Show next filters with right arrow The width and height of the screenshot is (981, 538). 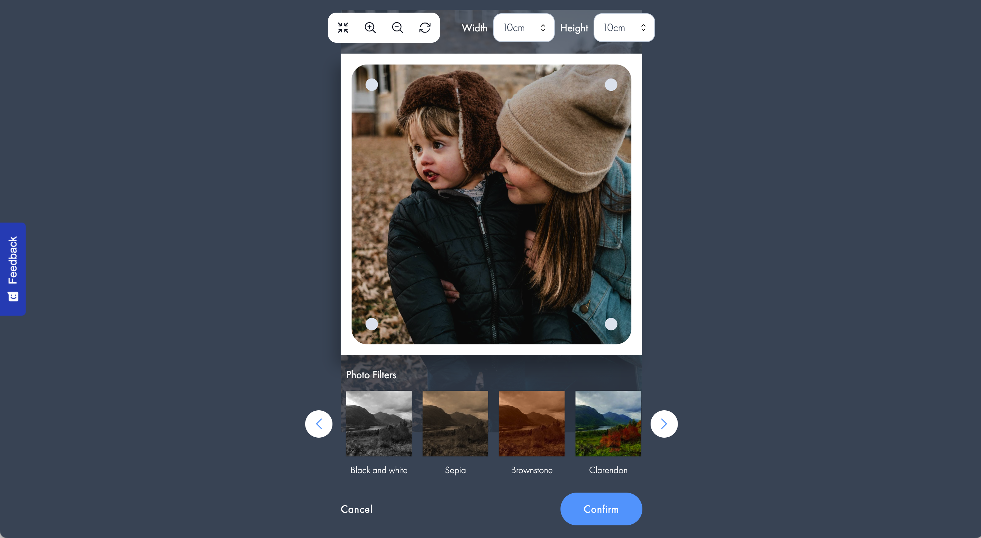(x=664, y=424)
